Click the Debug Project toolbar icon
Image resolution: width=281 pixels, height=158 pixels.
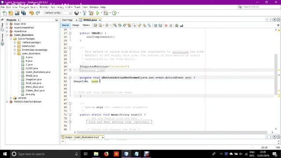[106, 13]
